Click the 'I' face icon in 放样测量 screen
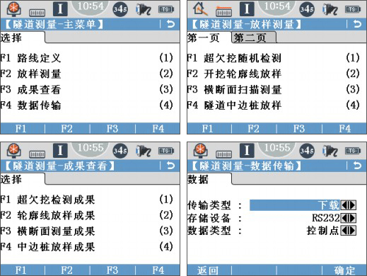367x276 pixels. 247,9
